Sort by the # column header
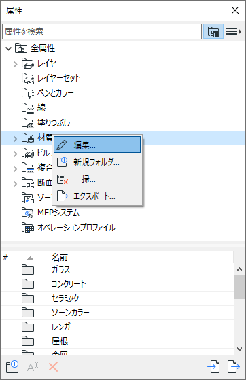 coord(10,257)
